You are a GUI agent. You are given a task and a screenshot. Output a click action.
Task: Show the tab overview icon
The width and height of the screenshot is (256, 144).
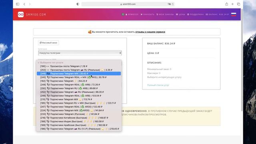pos(238,4)
